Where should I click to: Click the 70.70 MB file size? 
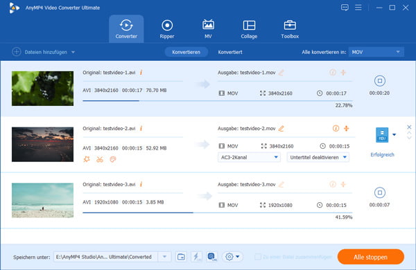point(156,91)
